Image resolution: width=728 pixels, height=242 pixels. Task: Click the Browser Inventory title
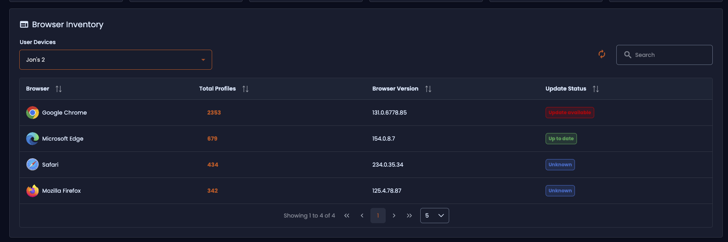click(67, 24)
